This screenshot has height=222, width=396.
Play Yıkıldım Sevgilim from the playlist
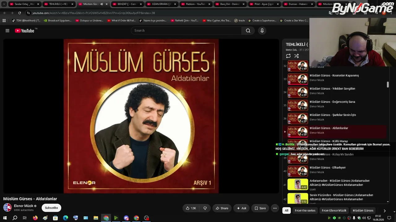click(335, 92)
